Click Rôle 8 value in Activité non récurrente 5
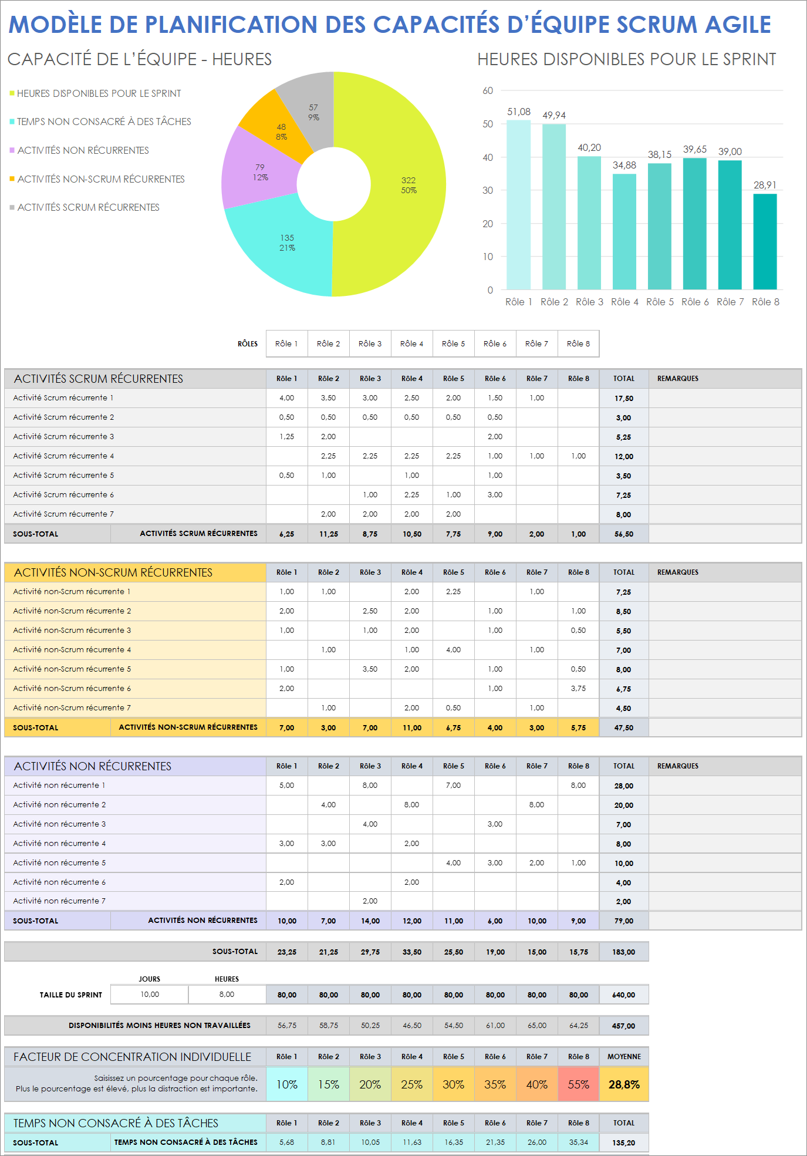Viewport: 807px width, 1156px height. 578,863
